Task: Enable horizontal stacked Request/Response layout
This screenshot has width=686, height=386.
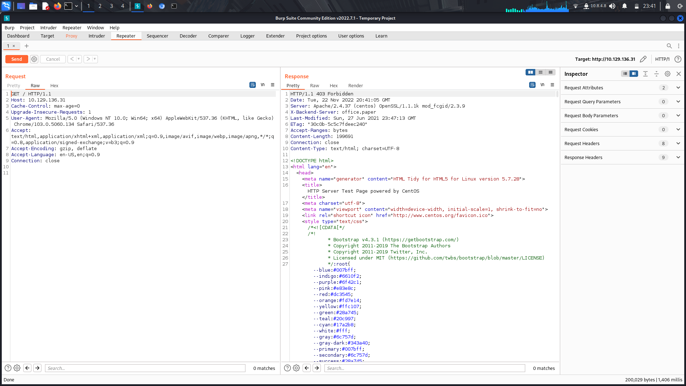Action: click(541, 72)
